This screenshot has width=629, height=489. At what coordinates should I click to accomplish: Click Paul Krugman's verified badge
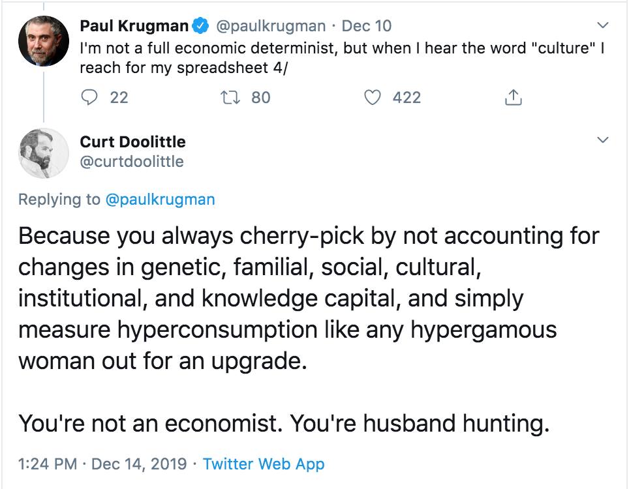201,26
